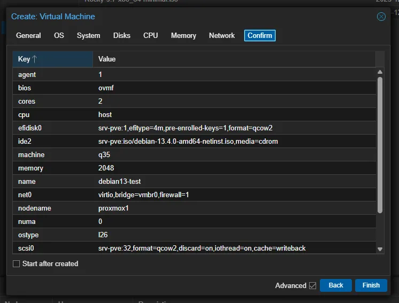Close the Create Virtual Machine dialog

381,17
